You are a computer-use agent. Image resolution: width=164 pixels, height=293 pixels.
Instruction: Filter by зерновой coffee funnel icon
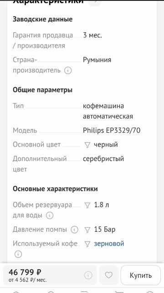click(87, 244)
